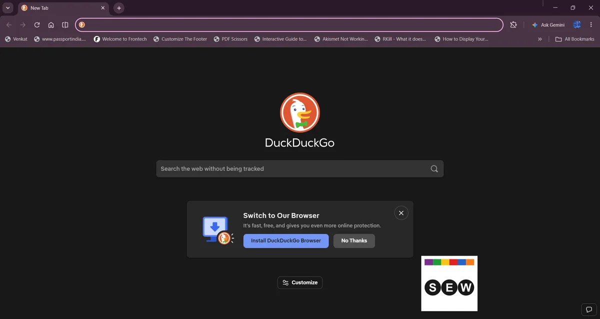Screen dimensions: 600x319
Task: Reload the current page
Action: click(x=37, y=25)
